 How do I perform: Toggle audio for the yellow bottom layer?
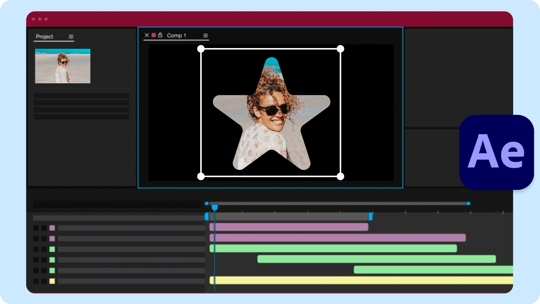[x=43, y=280]
